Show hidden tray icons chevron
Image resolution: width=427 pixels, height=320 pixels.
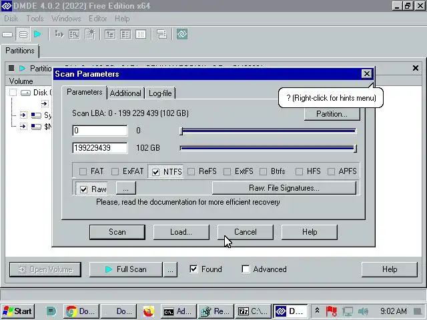point(318,311)
